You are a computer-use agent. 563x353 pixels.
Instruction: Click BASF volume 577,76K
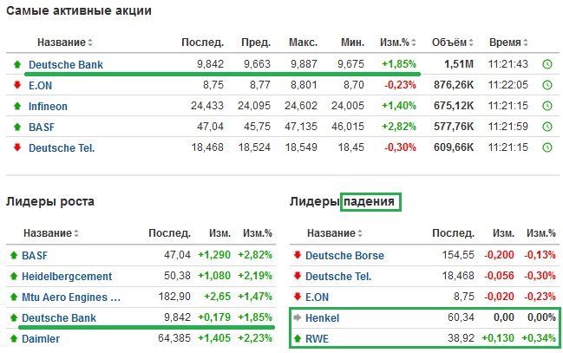(x=454, y=127)
